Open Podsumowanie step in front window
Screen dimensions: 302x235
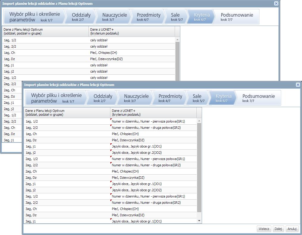258,98
